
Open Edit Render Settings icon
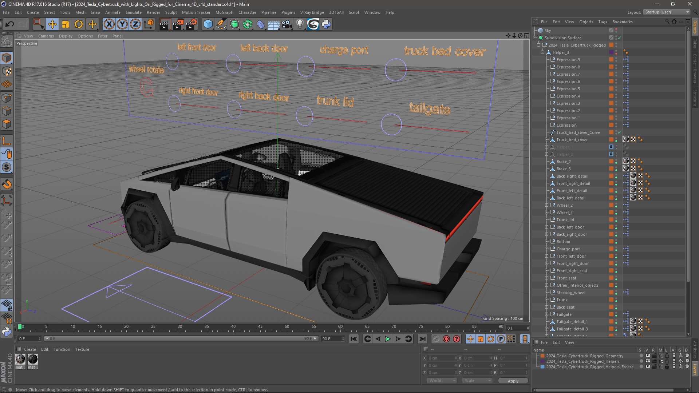[x=191, y=24]
